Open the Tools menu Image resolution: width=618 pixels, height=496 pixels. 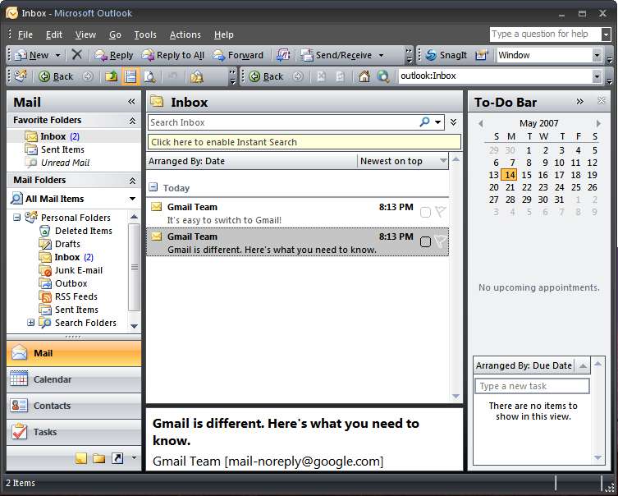coord(145,34)
